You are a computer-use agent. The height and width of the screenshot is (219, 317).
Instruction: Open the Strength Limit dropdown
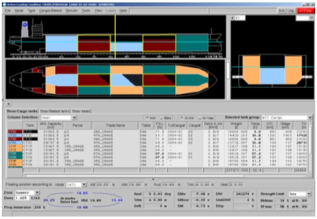pos(309,194)
